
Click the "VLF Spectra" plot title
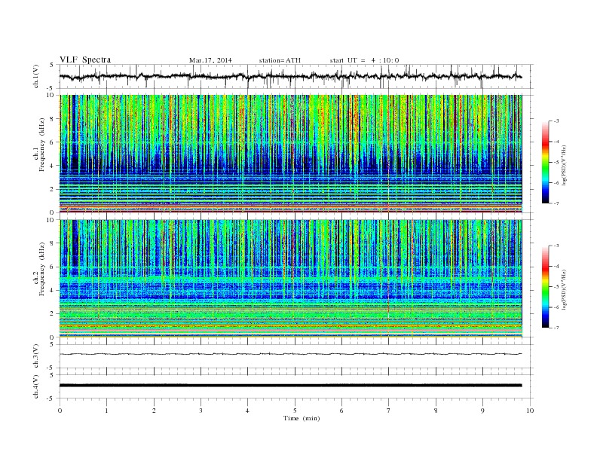[x=85, y=60]
